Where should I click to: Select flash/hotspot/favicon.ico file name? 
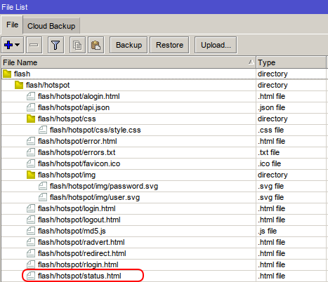coord(79,163)
